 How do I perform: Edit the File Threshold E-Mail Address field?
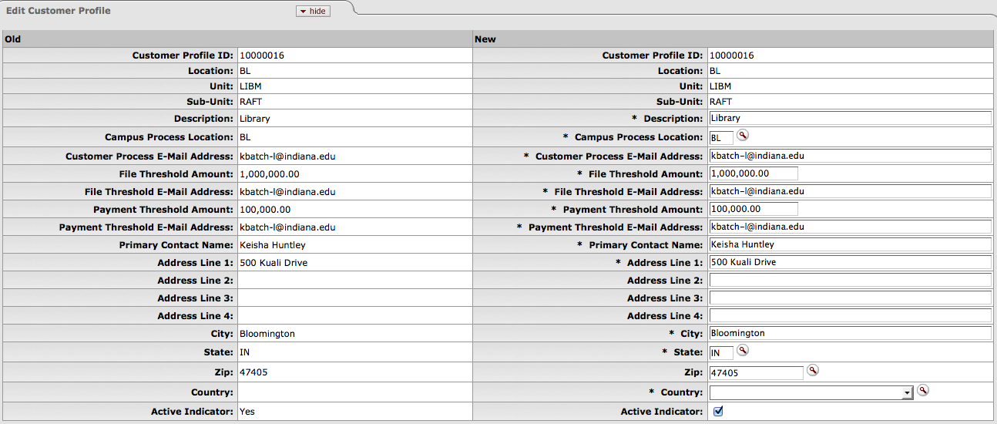point(850,191)
